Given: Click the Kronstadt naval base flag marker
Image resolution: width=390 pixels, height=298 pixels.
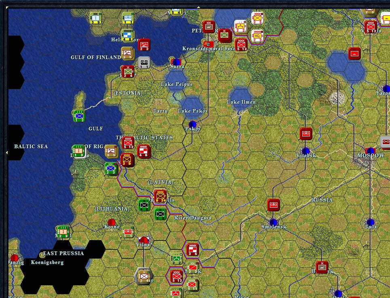Looking at the screenshot, I should tap(208, 44).
